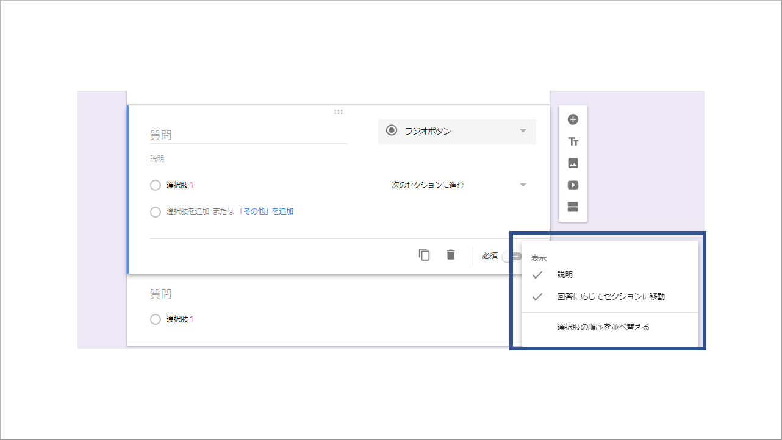
Task: Select the add title and description icon
Action: point(572,141)
